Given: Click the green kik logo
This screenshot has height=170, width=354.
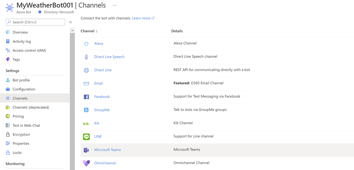Looking at the screenshot, I should click(x=86, y=124).
